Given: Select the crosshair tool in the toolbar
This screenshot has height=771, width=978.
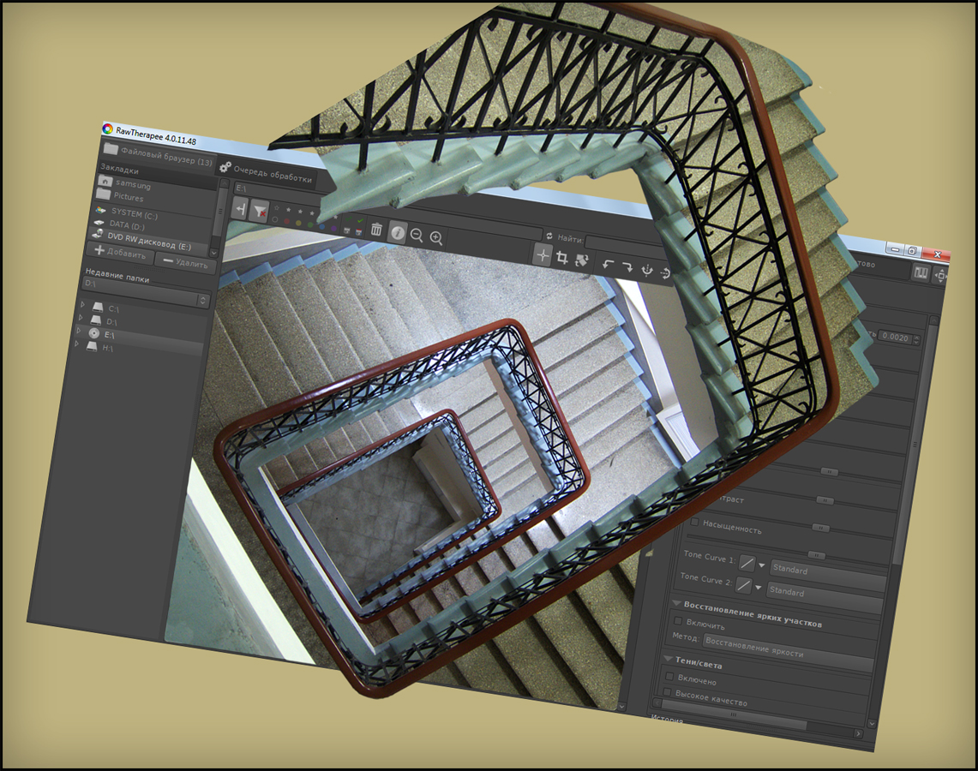Looking at the screenshot, I should point(543,255).
